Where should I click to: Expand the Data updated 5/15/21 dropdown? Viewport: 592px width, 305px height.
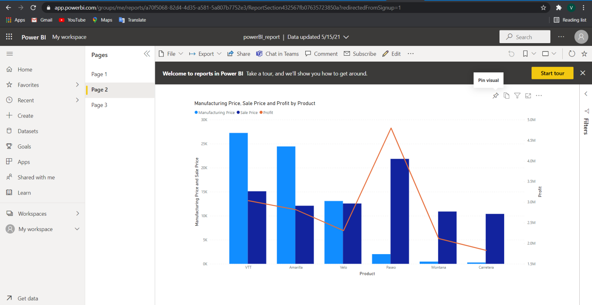[x=346, y=37]
